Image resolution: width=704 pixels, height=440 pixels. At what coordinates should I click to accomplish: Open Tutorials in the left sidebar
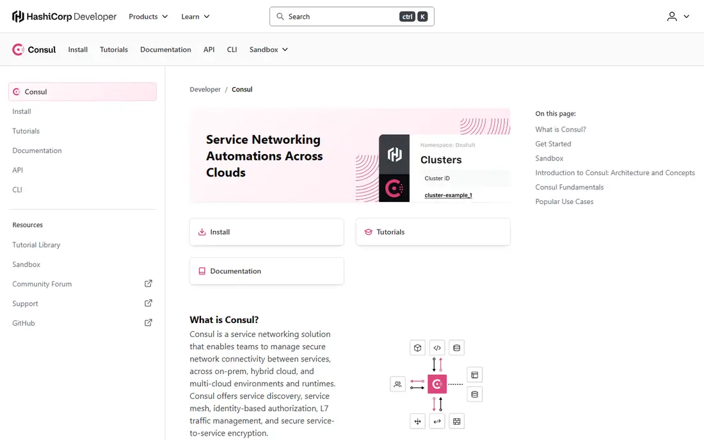[26, 131]
